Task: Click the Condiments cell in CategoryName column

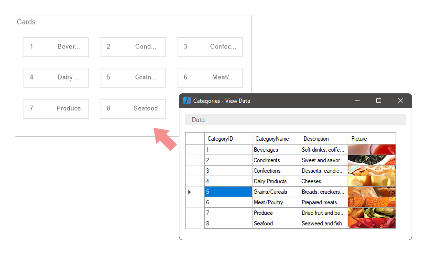Action: [x=276, y=160]
